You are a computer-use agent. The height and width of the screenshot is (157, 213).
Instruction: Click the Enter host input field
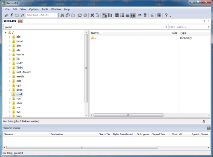coord(42,15)
